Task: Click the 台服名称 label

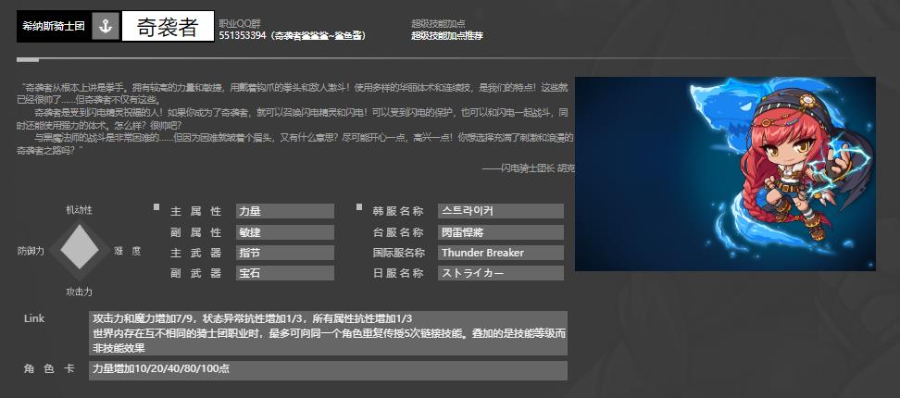Action: coord(398,232)
